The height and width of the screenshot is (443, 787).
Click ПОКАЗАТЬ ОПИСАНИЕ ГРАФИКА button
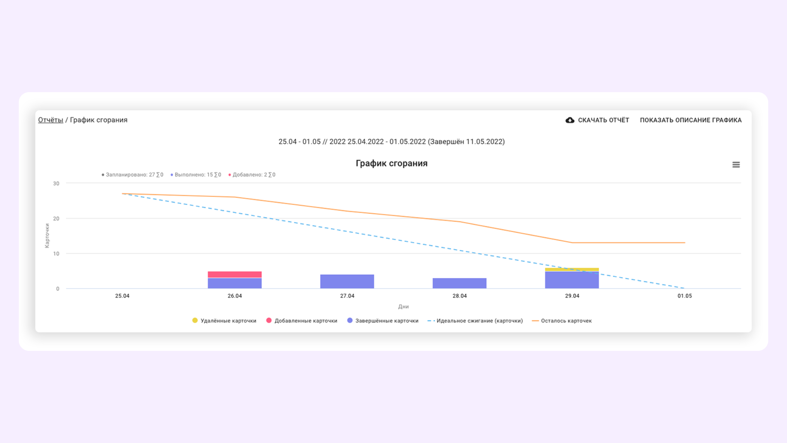[x=690, y=120]
